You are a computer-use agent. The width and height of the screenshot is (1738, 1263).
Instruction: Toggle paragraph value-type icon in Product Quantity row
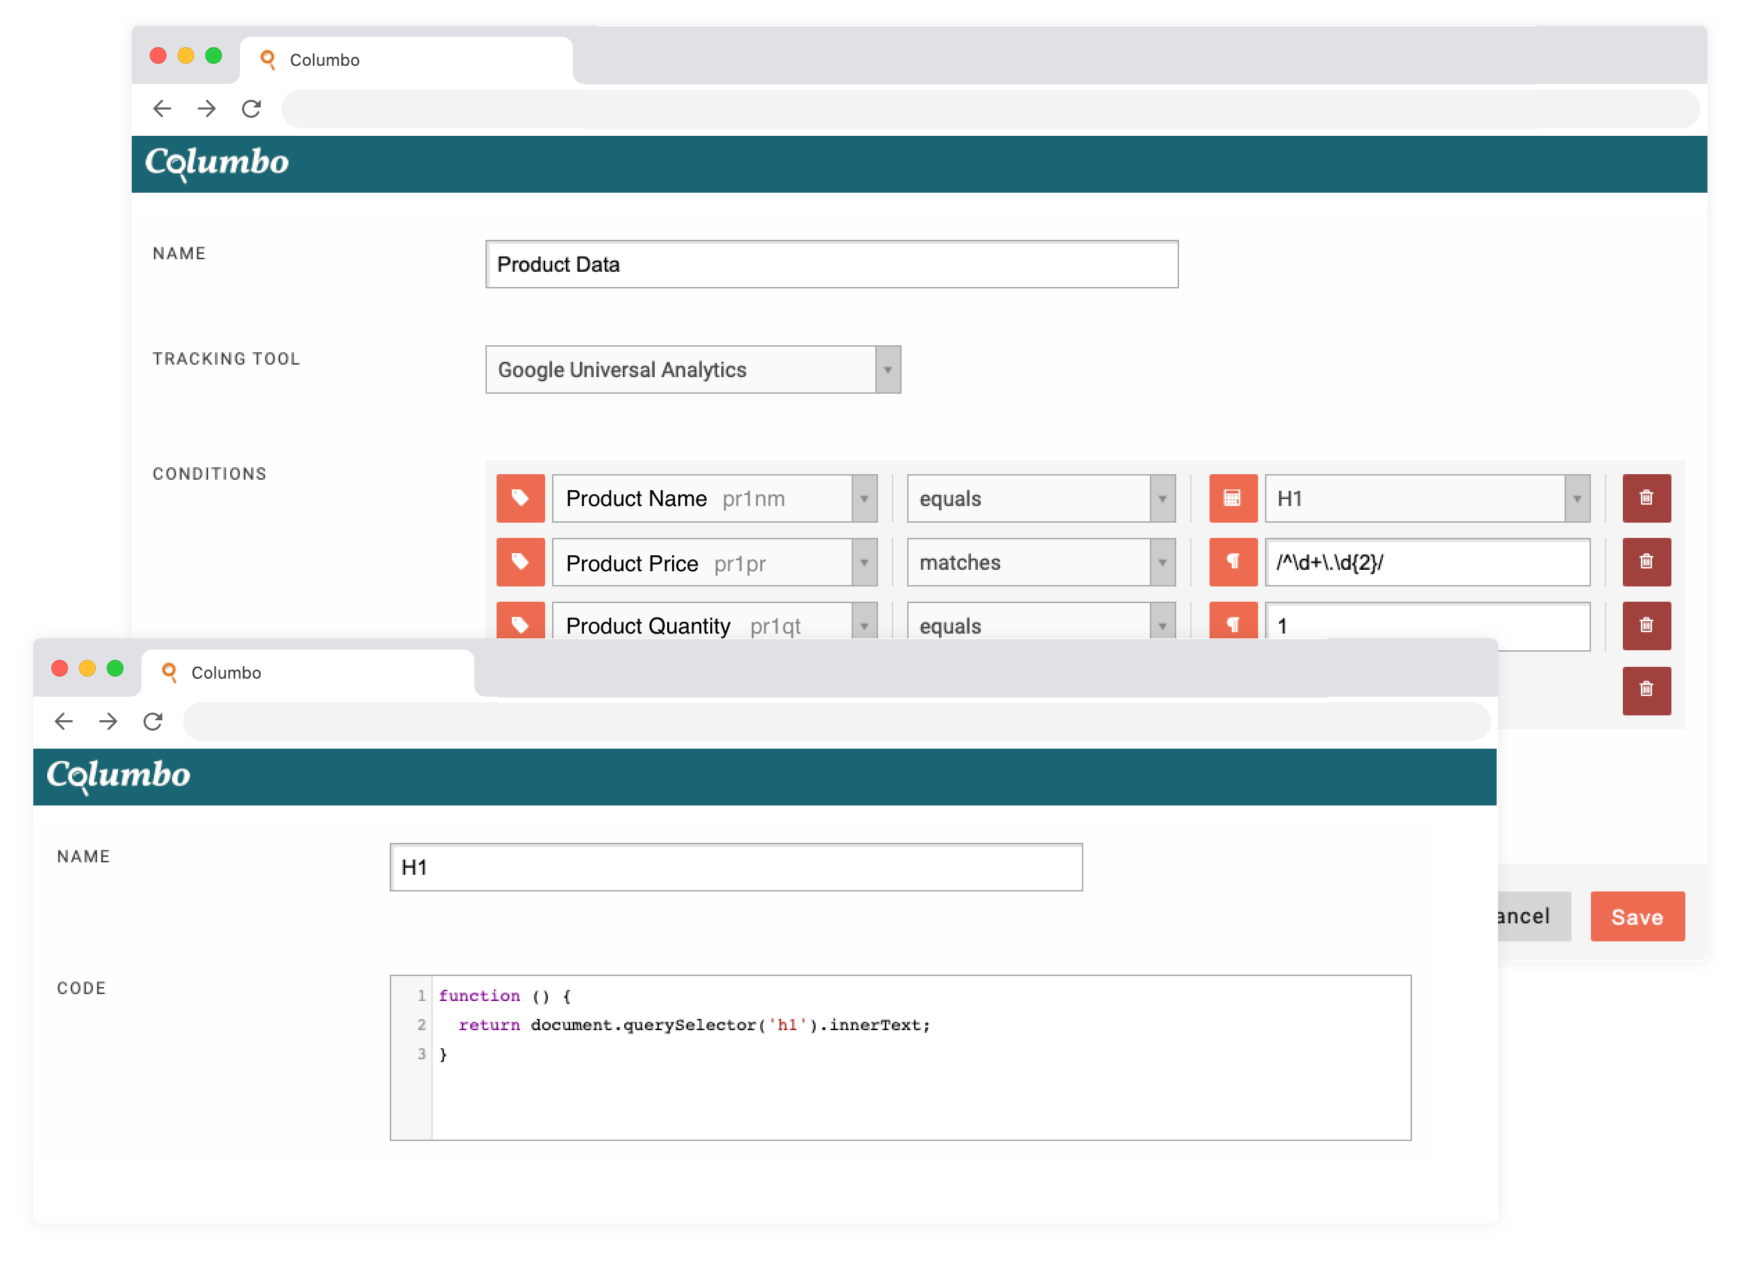(1233, 622)
